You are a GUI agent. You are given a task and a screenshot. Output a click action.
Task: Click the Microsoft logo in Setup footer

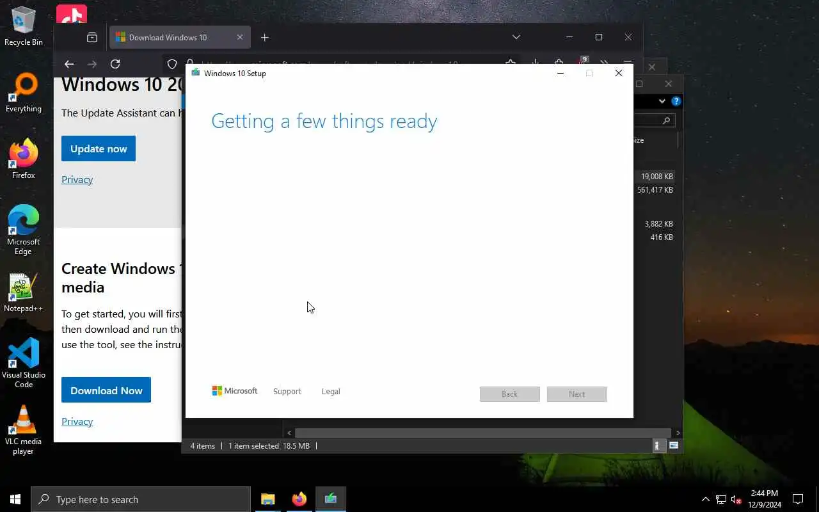pos(235,390)
